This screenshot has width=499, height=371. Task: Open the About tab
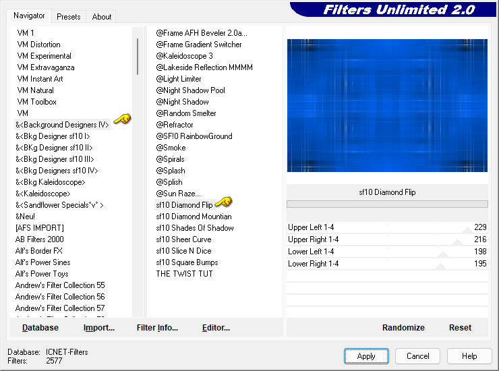pos(102,17)
